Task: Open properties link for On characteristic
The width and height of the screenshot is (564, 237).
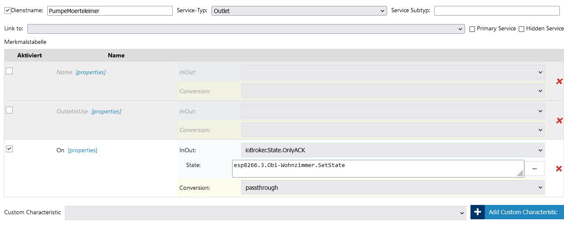Action: point(83,151)
